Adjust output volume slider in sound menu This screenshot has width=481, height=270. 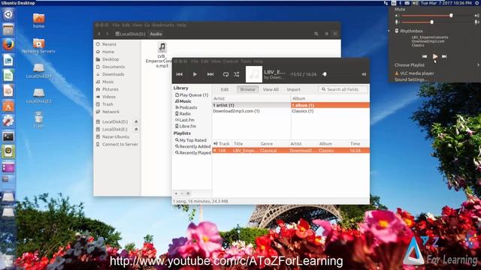click(x=451, y=15)
